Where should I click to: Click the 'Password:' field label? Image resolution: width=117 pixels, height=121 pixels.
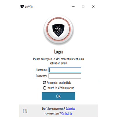point(41,76)
